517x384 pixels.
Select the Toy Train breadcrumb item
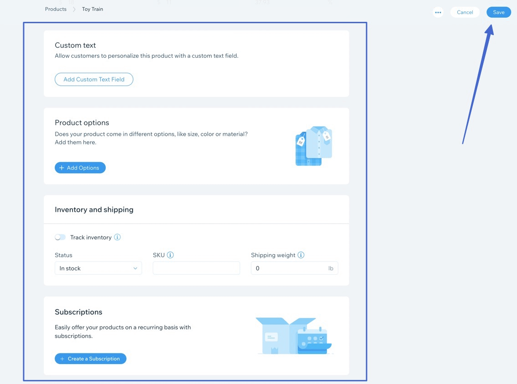(x=92, y=9)
